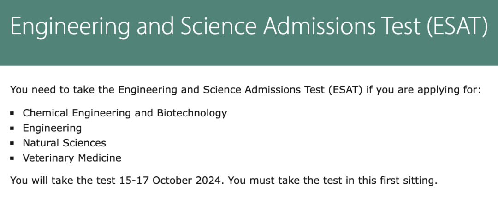Click the Engineering and Science Admissions Test heading
The height and width of the screenshot is (198, 498).
(249, 26)
